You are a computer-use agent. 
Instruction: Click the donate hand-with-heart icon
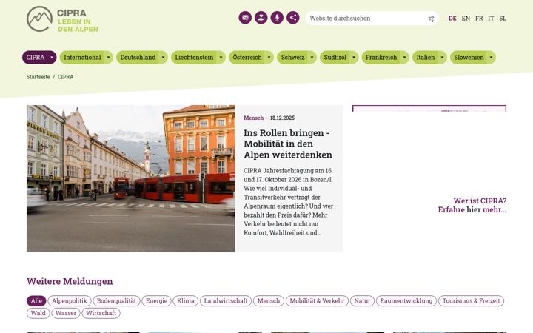point(261,18)
